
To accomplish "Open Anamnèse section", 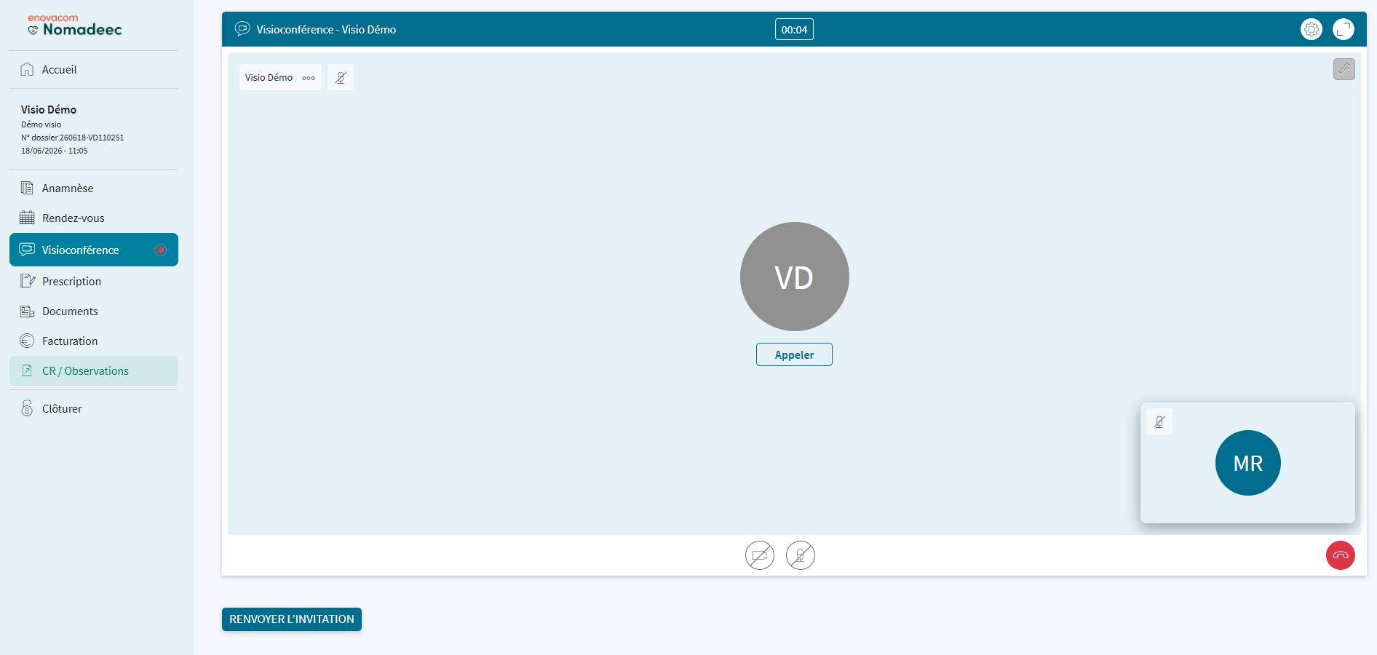I will tap(94, 188).
